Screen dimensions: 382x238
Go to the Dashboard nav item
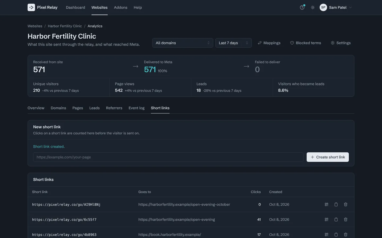pyautogui.click(x=76, y=7)
